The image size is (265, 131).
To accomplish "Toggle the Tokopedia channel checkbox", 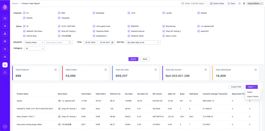I will 59,18.
